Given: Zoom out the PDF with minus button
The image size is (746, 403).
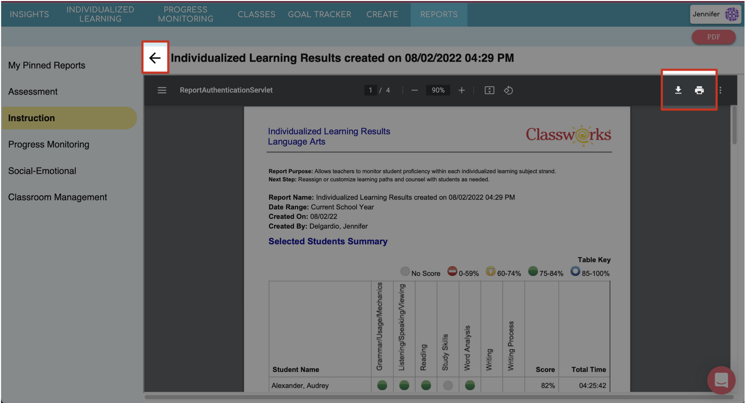Looking at the screenshot, I should (x=414, y=90).
